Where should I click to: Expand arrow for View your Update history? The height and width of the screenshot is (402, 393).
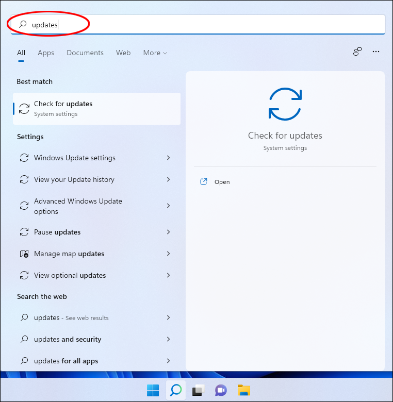(168, 179)
